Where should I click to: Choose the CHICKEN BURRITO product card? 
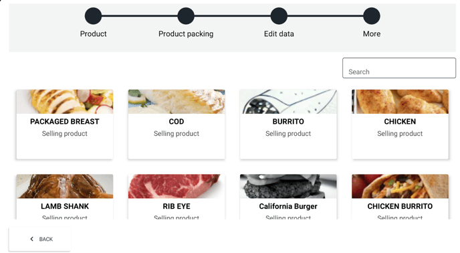[x=400, y=197]
